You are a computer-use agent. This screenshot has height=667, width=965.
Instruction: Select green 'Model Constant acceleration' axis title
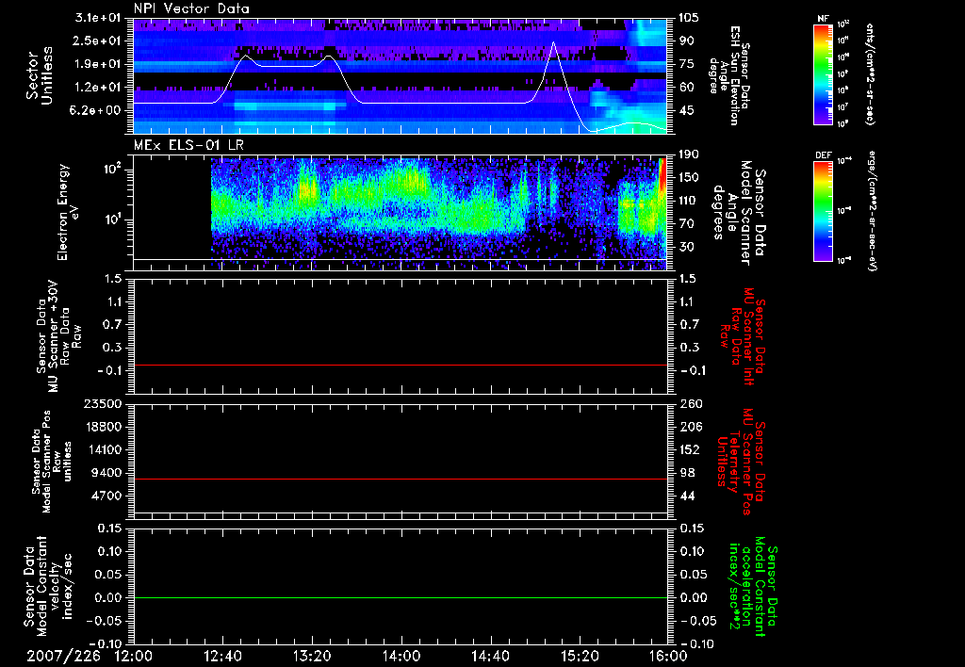tap(751, 588)
